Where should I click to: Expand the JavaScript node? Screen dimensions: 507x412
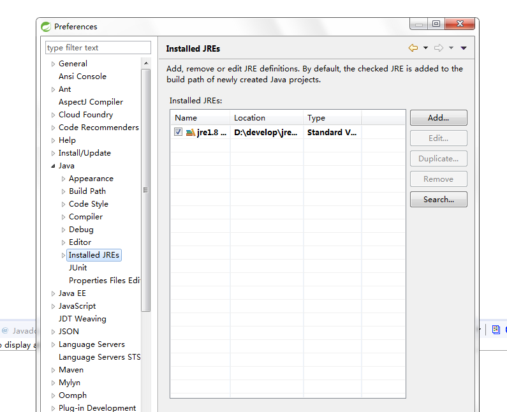pyautogui.click(x=53, y=307)
